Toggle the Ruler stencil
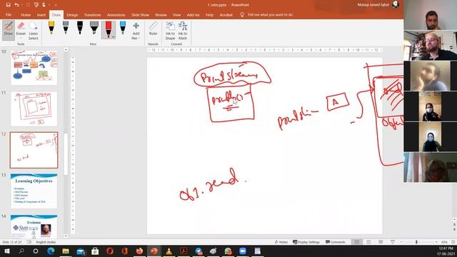 tap(153, 29)
